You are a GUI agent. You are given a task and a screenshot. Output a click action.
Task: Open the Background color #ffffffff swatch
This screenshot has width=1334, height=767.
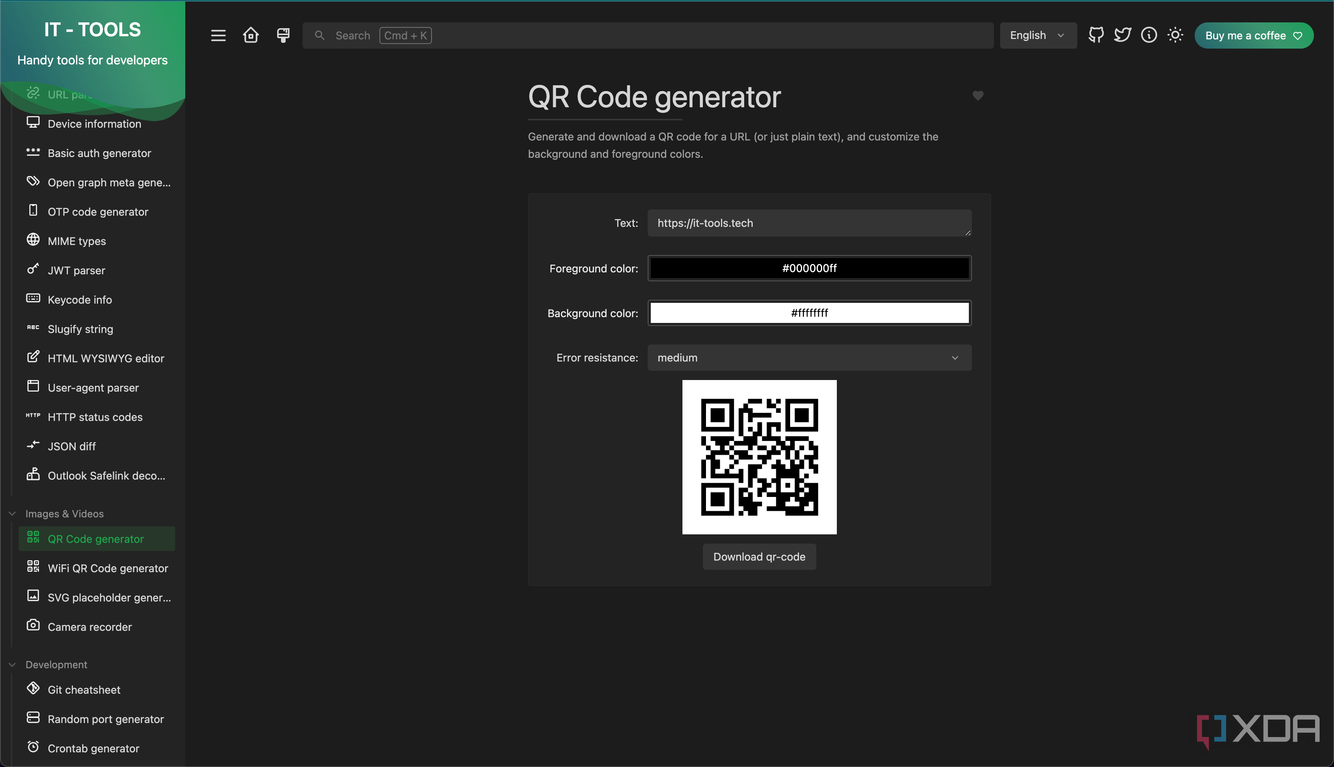pos(809,313)
